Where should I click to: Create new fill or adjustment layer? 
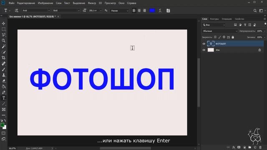tap(244, 147)
